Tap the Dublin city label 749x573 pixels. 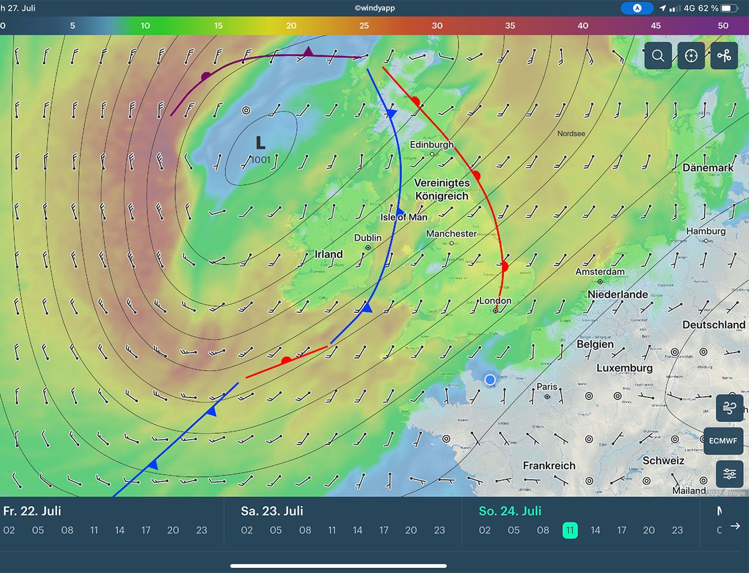pyautogui.click(x=367, y=238)
